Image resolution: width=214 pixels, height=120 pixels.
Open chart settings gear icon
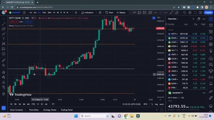point(190,13)
